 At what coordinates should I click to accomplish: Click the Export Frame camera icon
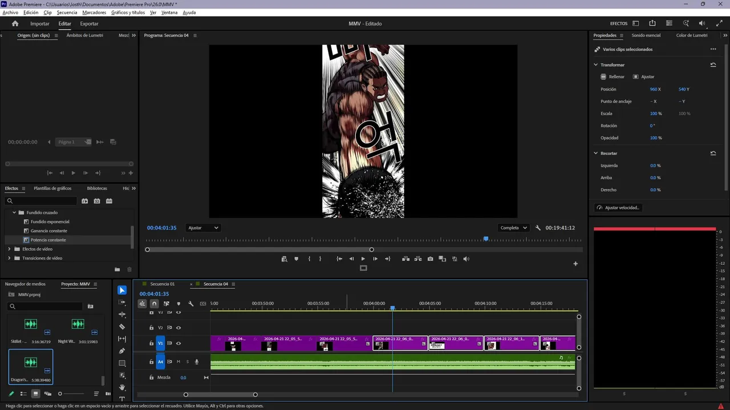430,259
